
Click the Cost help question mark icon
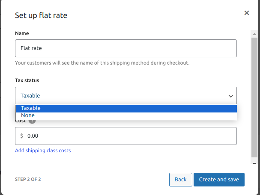[32, 121]
